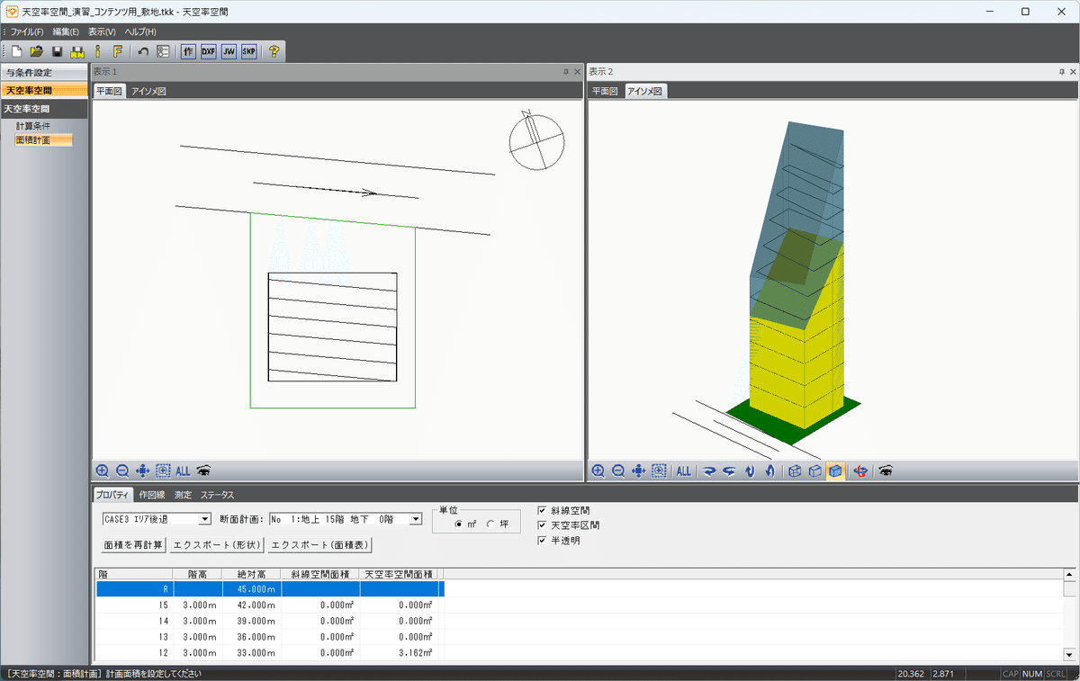Click the JW export toolbar icon
The width and height of the screenshot is (1080, 681).
click(229, 51)
